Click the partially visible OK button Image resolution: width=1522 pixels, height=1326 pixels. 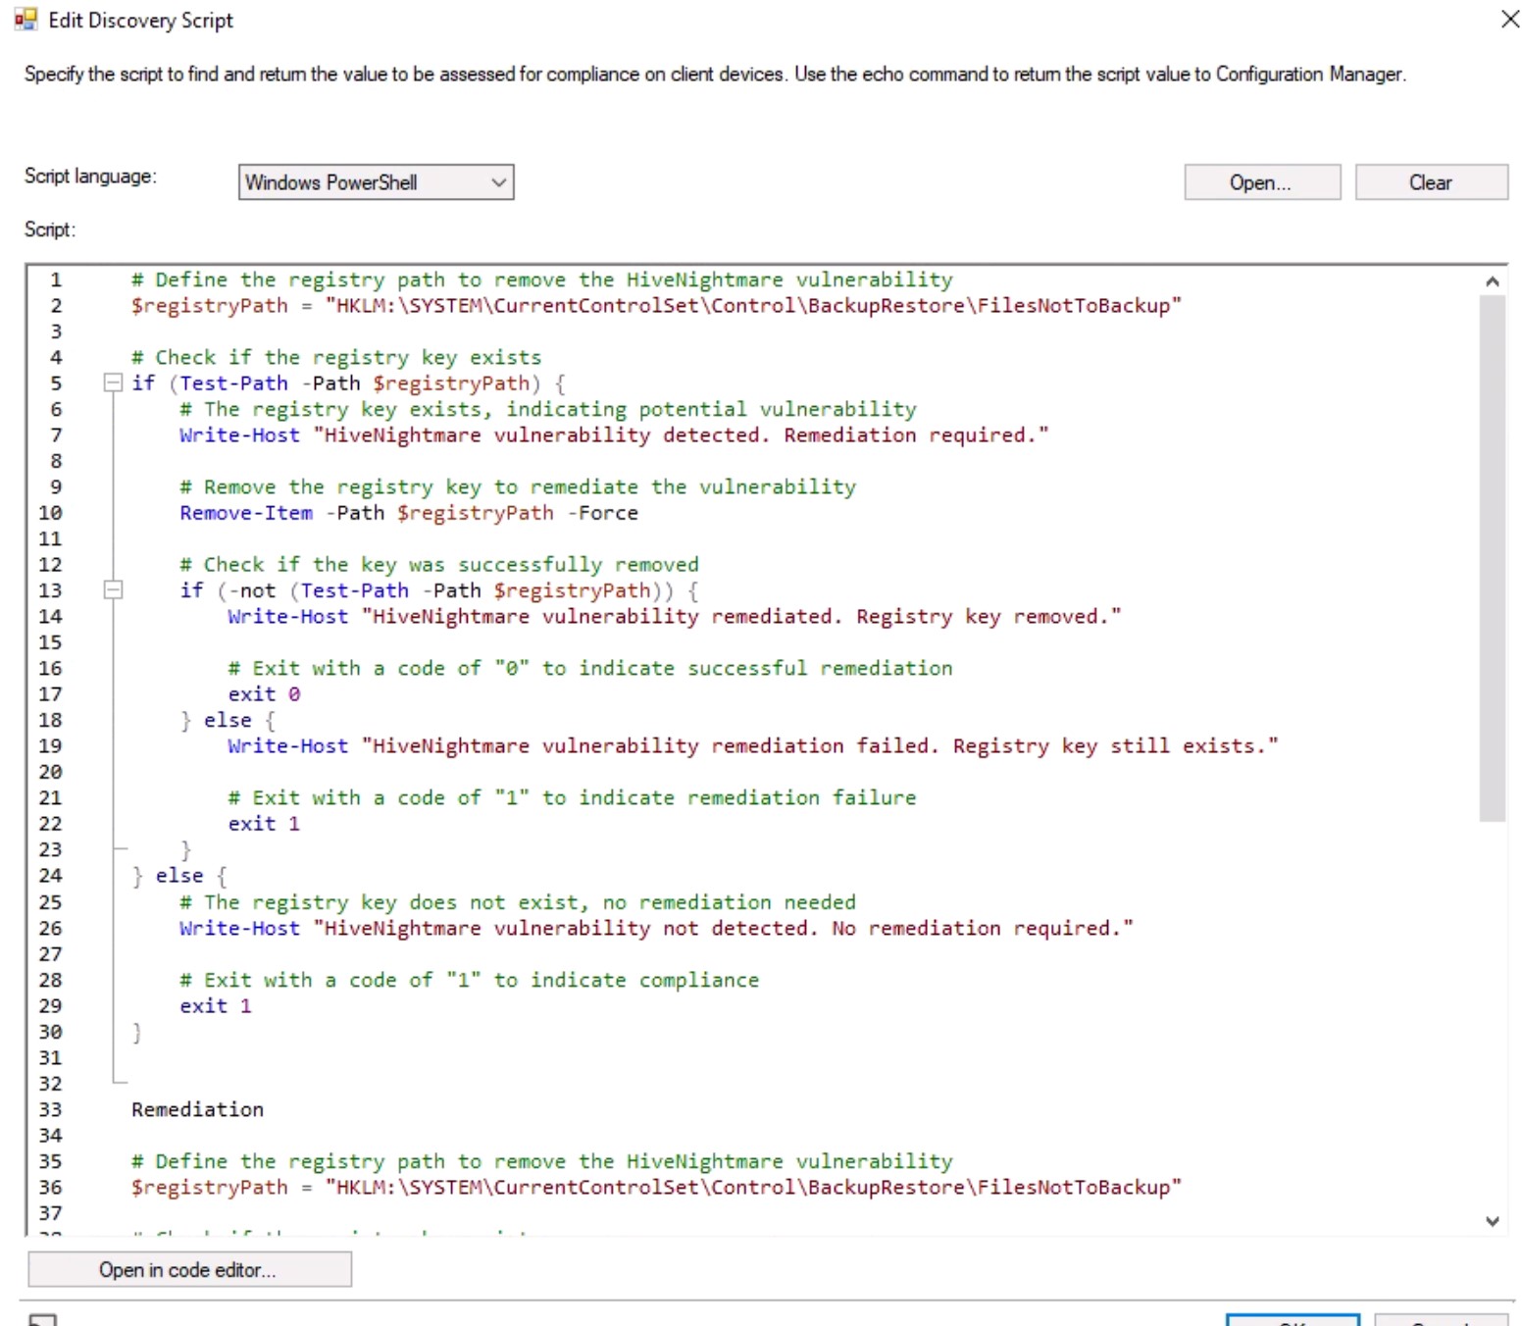click(x=1292, y=1320)
